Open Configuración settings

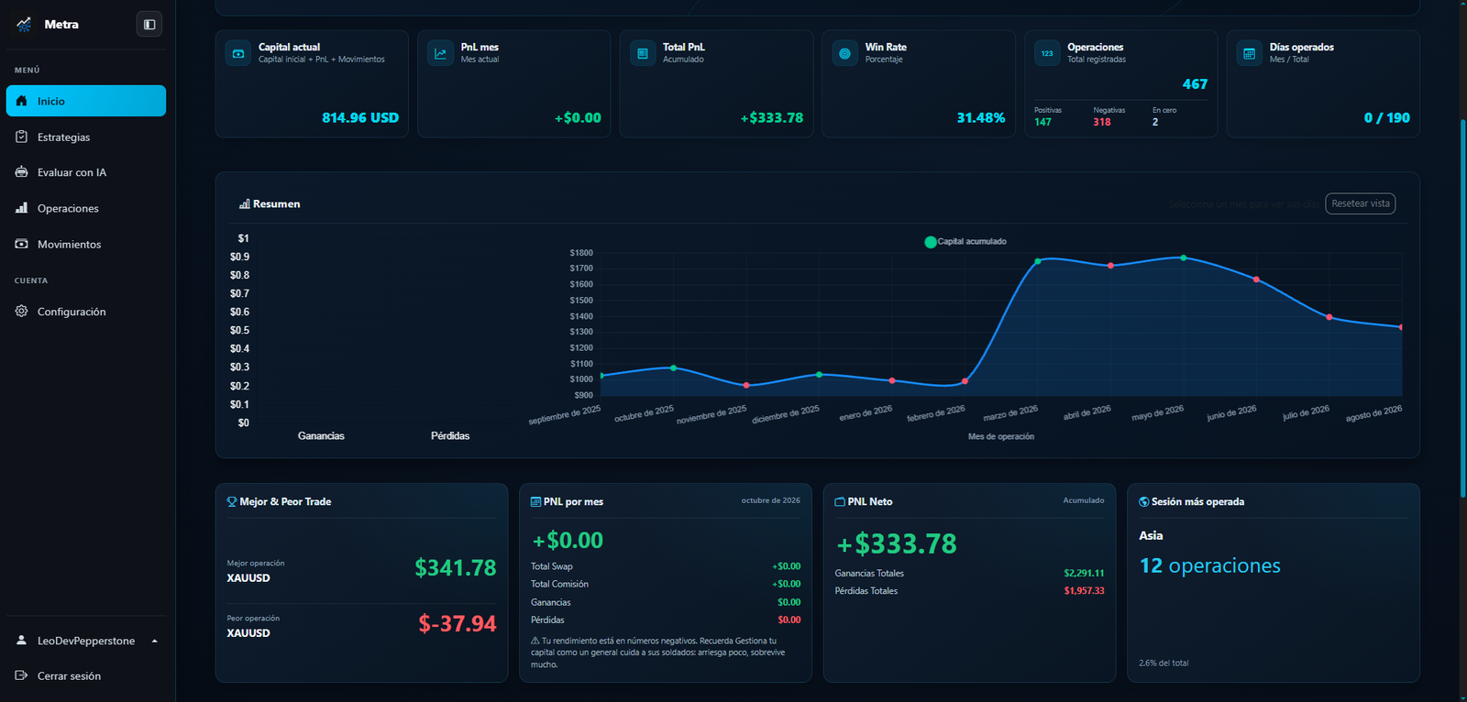tap(86, 312)
